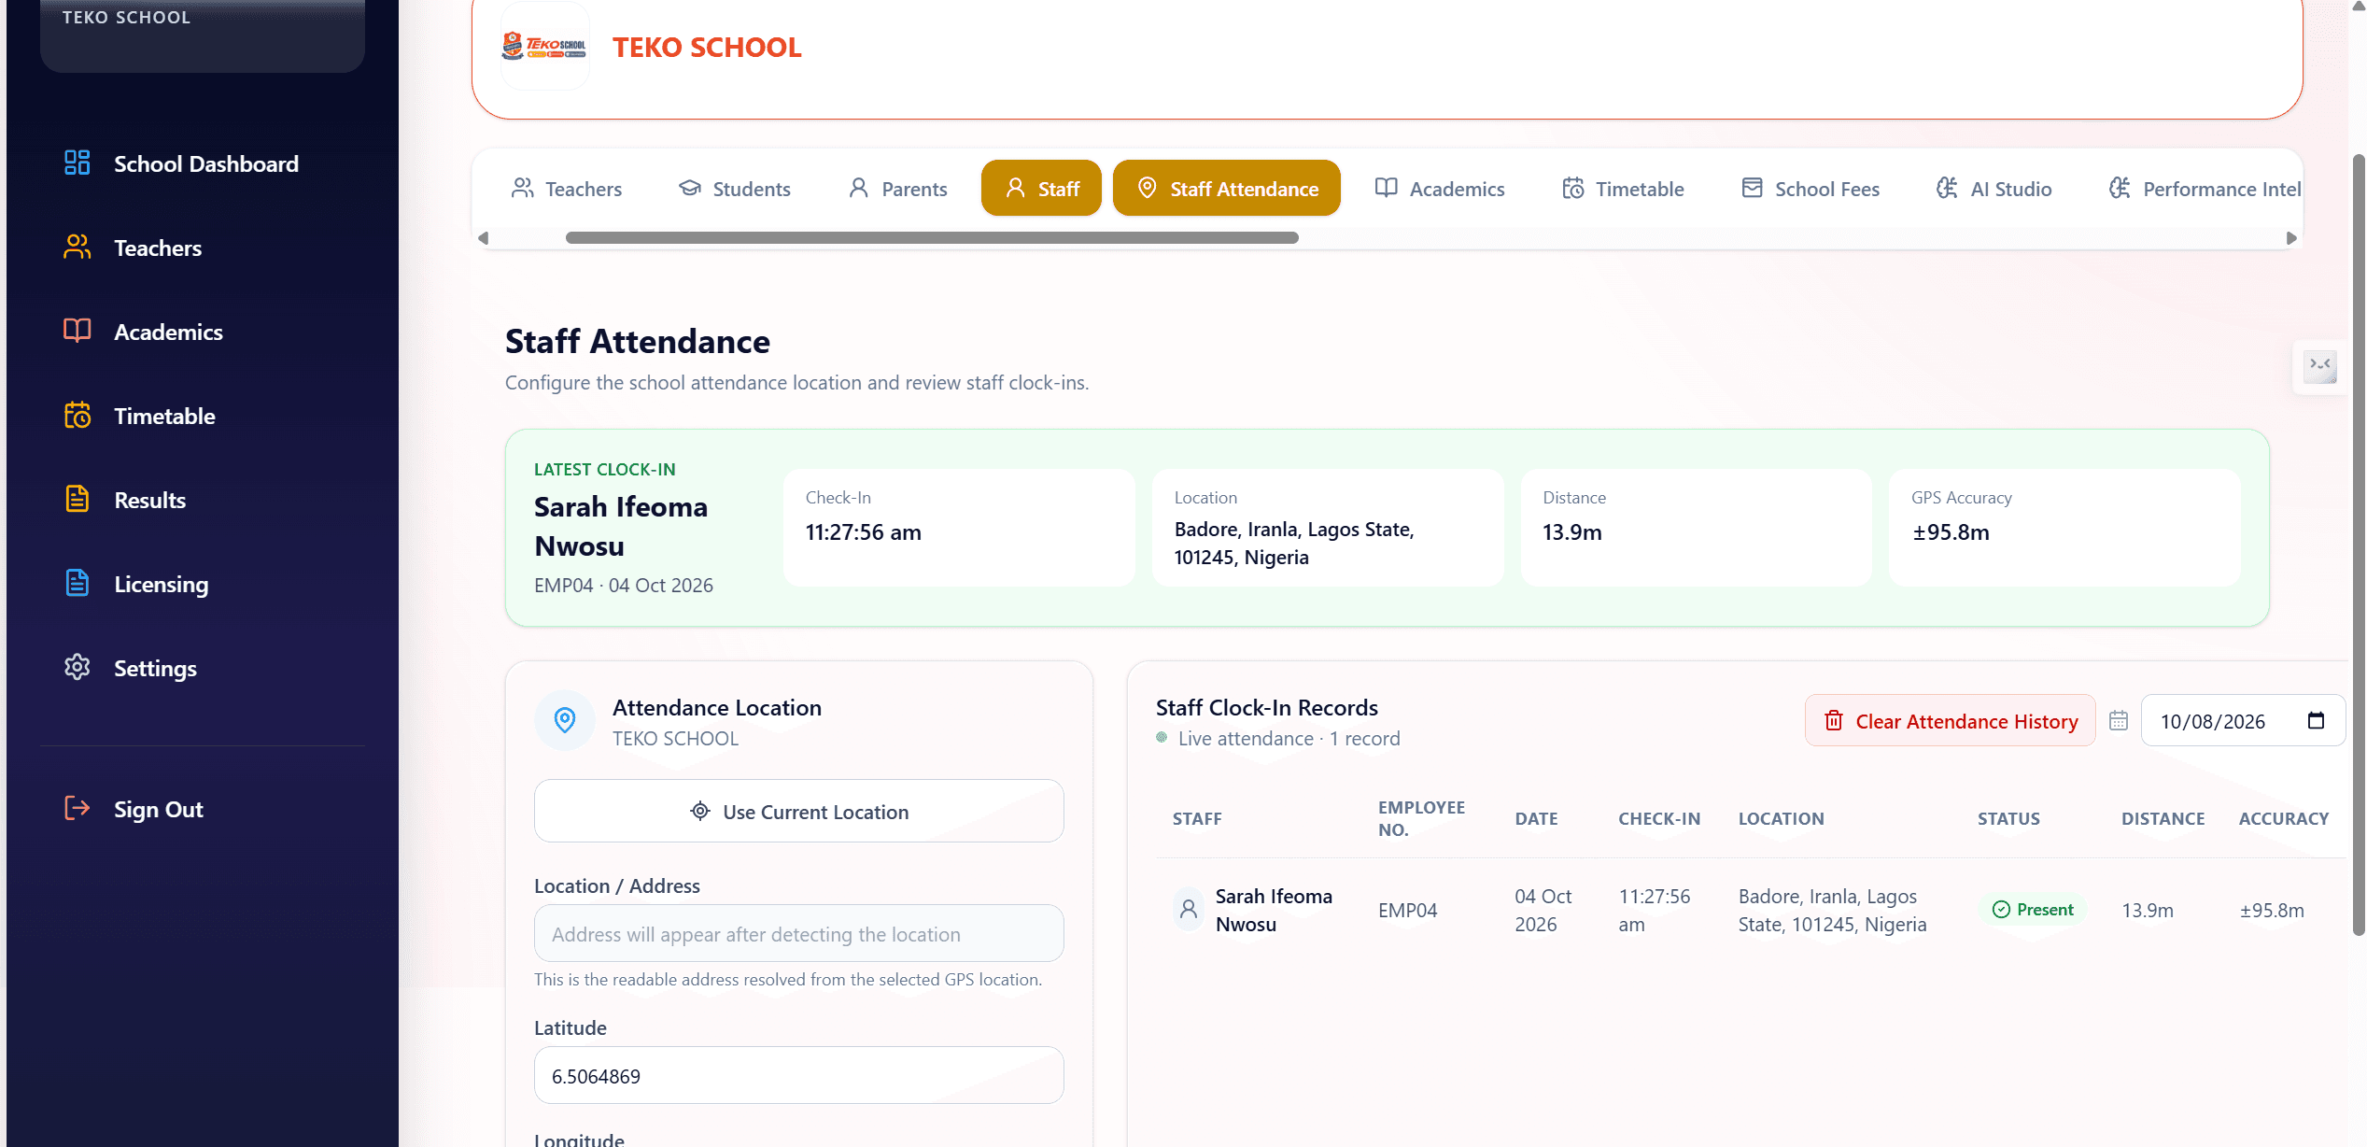Click Clear Attendance History button
Viewport: 2367px width, 1147px height.
(x=1950, y=721)
